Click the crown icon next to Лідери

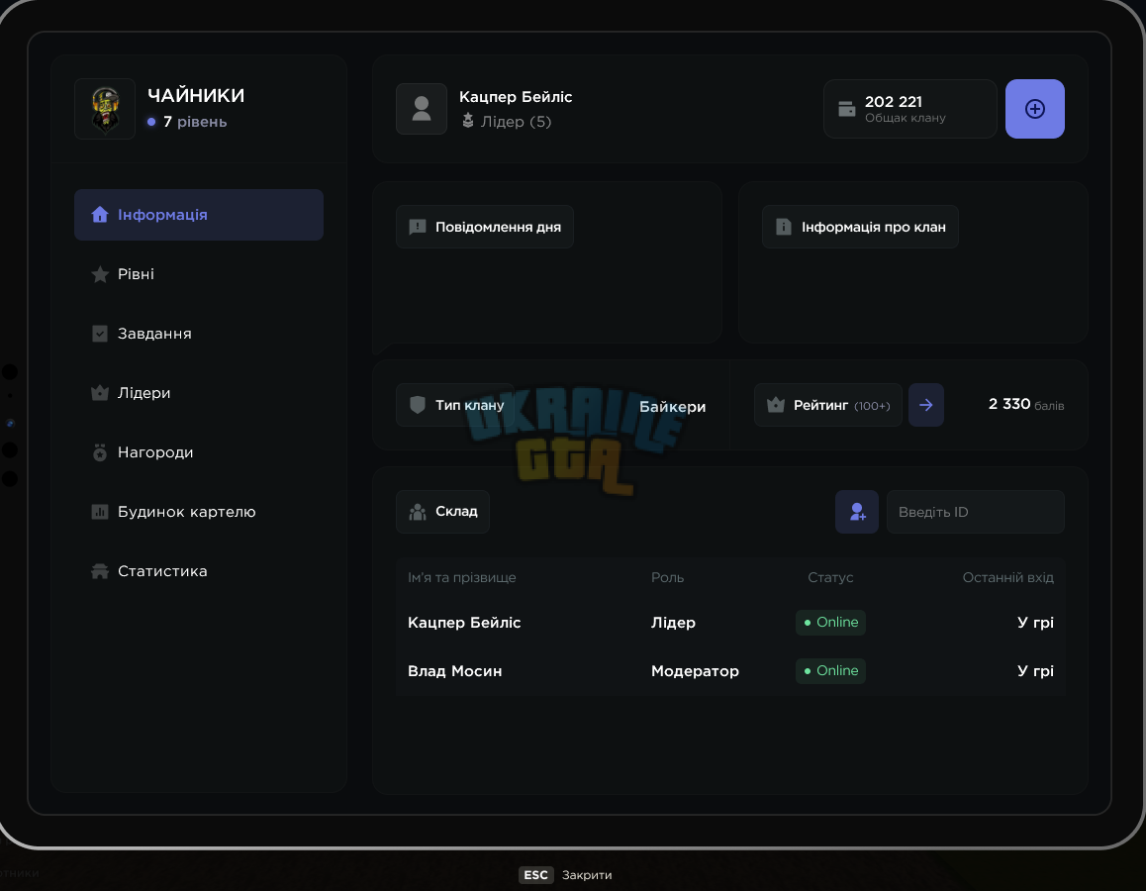pos(100,393)
